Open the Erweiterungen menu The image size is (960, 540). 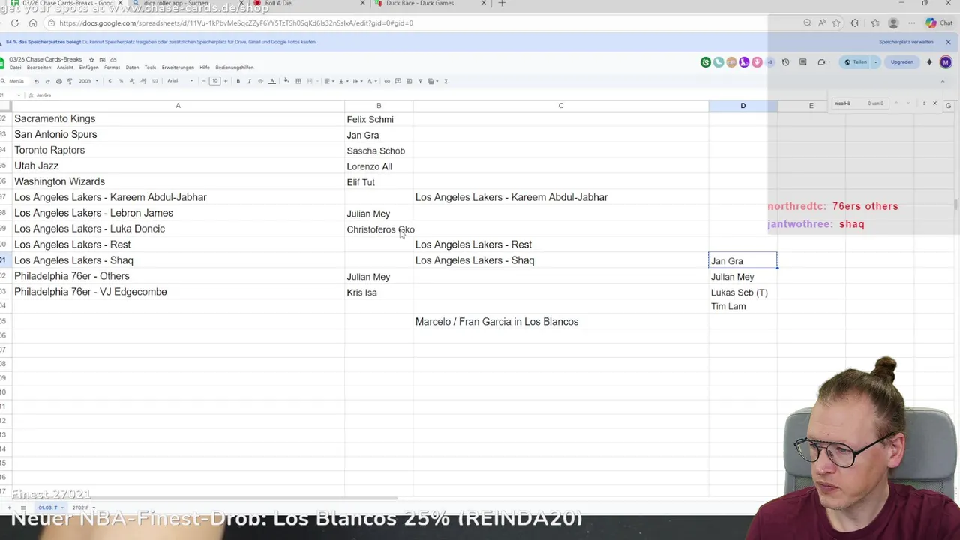click(x=178, y=67)
